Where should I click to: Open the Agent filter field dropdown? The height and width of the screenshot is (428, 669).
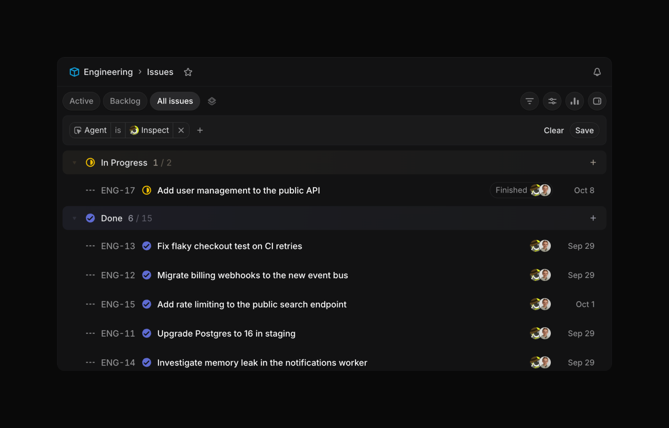(90, 130)
